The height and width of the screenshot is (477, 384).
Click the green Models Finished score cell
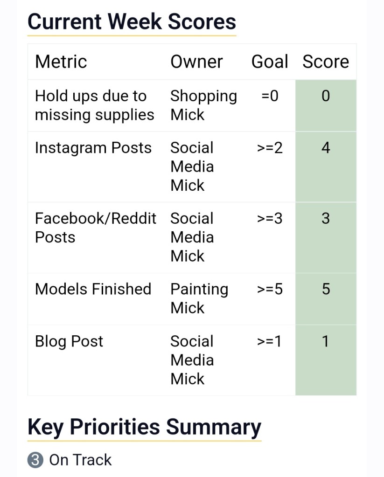[x=326, y=298]
